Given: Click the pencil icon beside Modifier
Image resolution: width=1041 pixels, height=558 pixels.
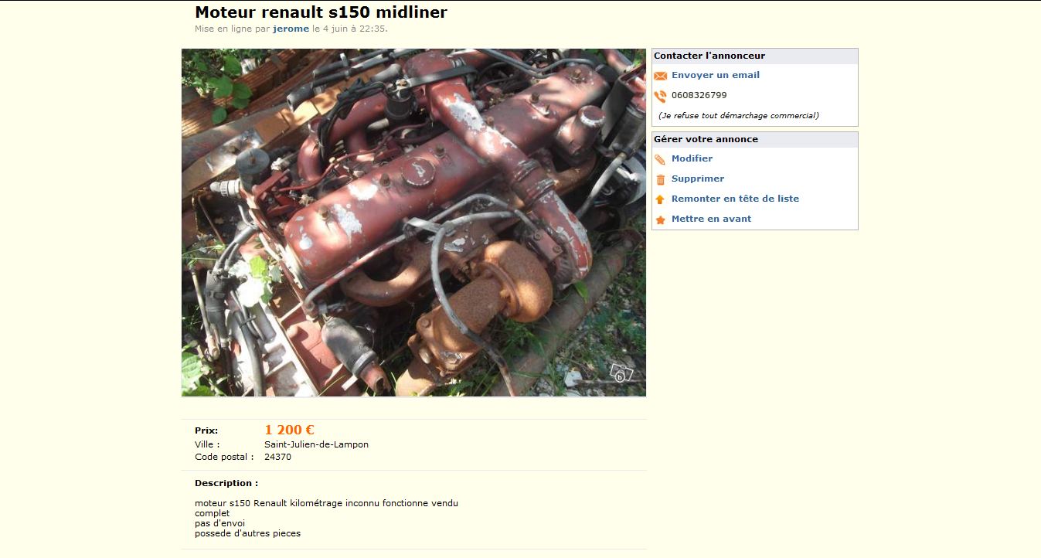Looking at the screenshot, I should [x=660, y=159].
